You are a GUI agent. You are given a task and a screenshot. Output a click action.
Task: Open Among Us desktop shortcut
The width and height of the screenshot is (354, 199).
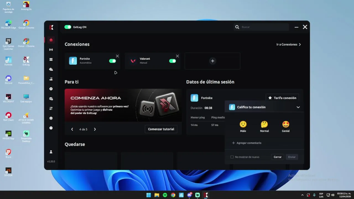coord(26,6)
